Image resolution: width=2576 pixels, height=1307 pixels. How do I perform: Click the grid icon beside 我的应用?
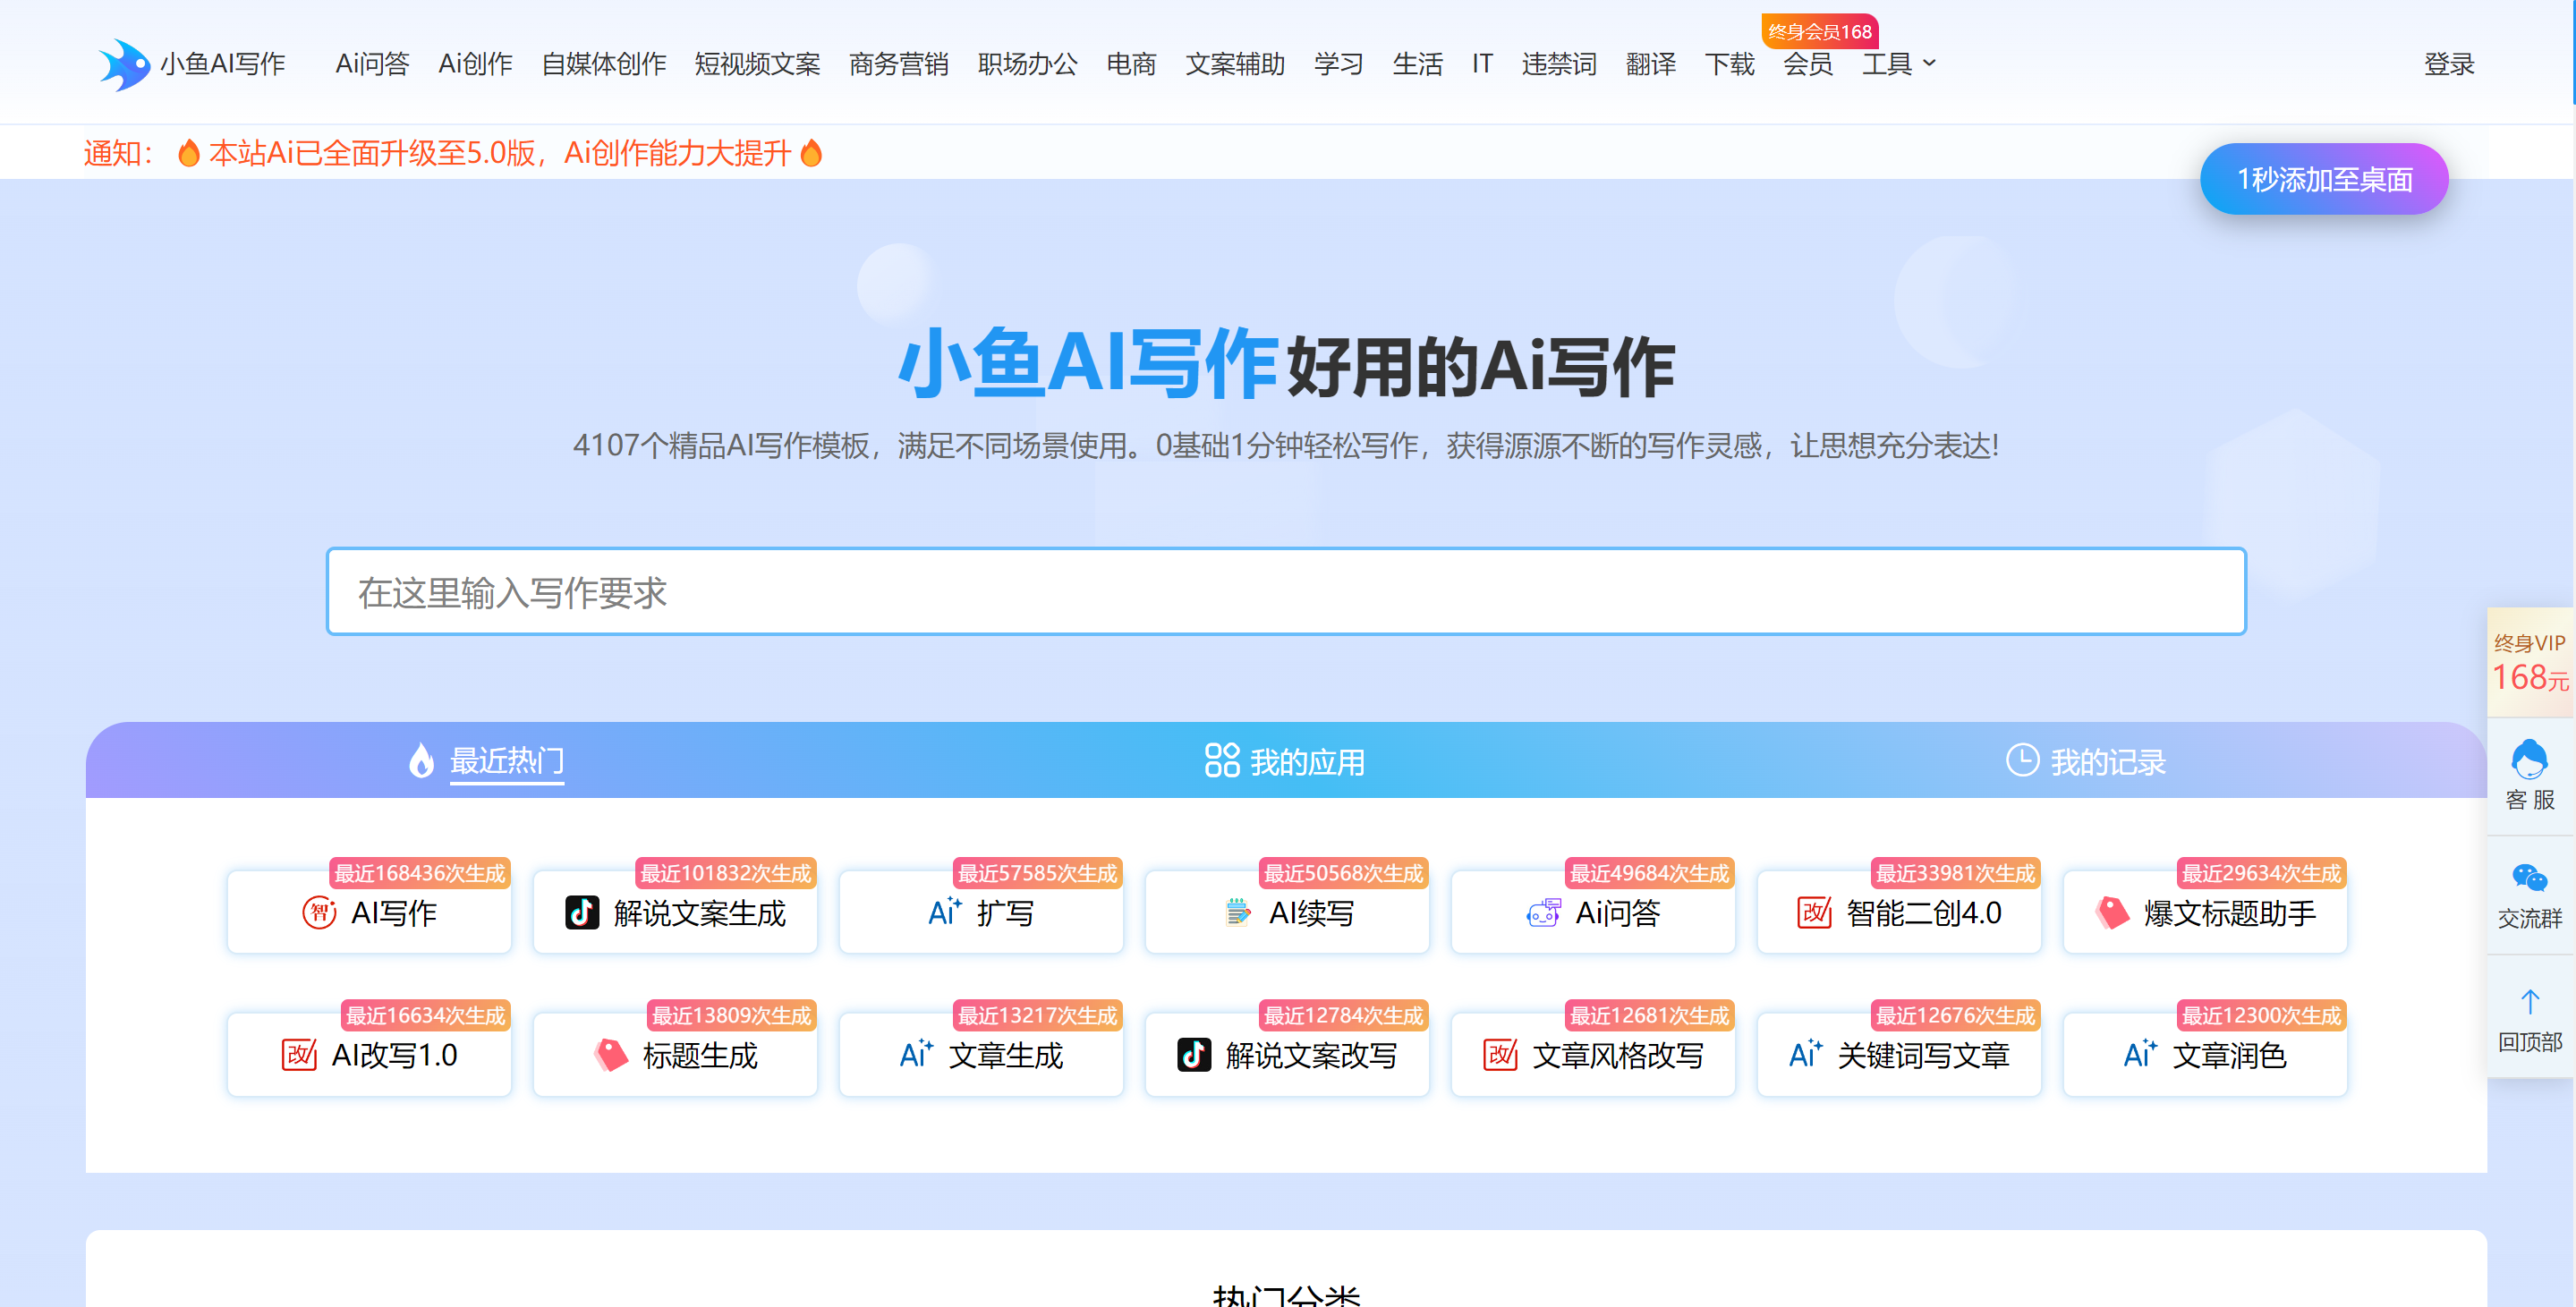(1221, 760)
